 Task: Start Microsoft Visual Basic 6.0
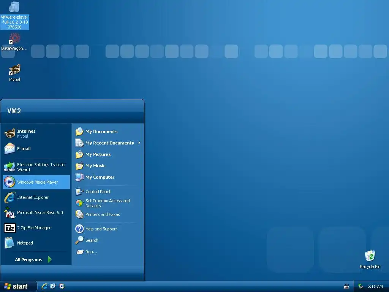[36, 213]
